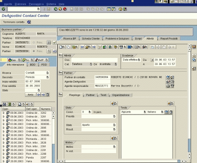Open the Appunto text type dropdown
This screenshot has width=197, height=163.
click(x=145, y=112)
